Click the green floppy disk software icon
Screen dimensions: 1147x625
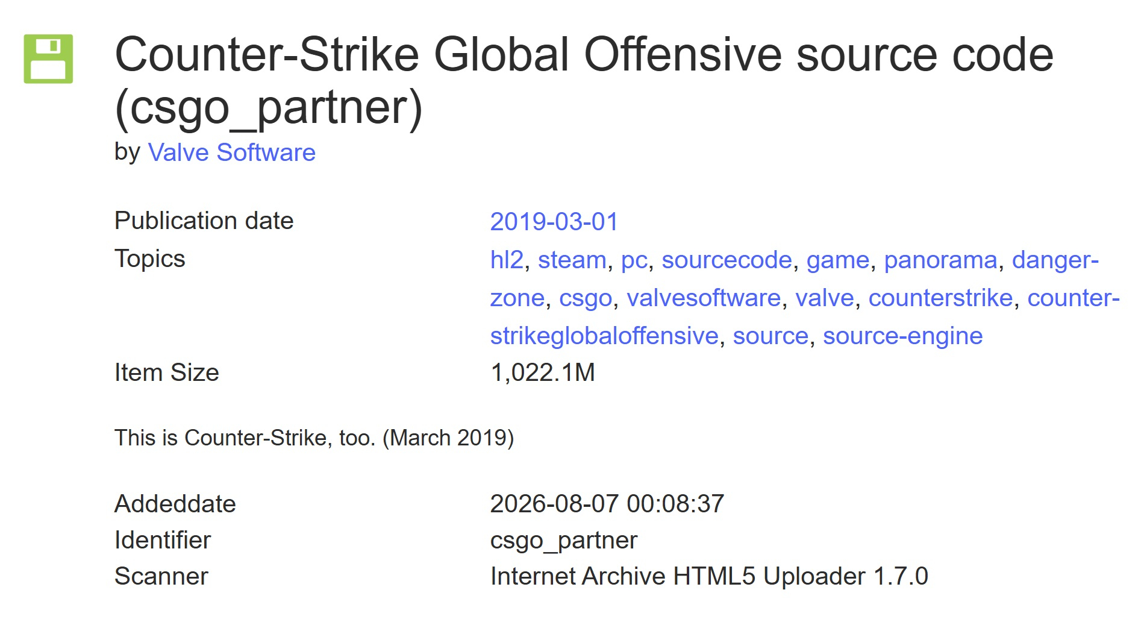click(48, 58)
